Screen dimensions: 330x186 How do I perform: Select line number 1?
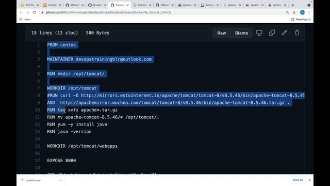pyautogui.click(x=39, y=45)
